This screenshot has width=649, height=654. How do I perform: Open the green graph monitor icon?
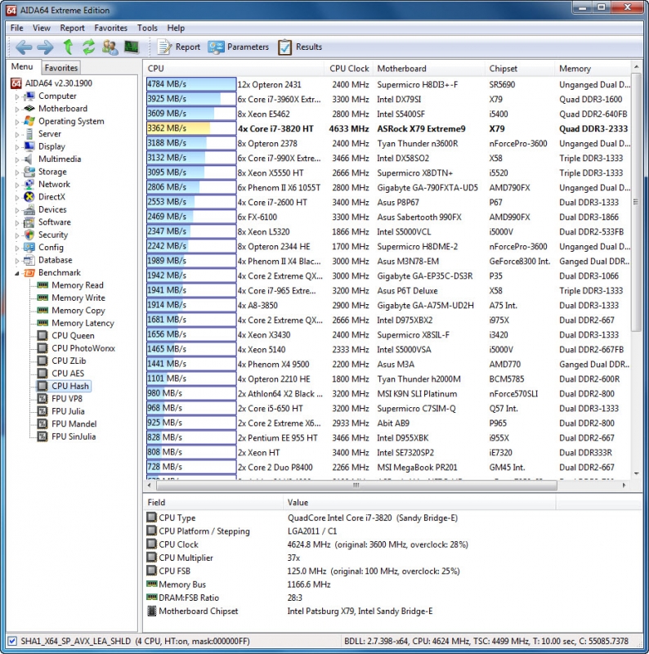point(132,47)
